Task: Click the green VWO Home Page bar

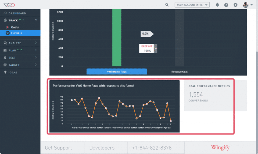Action: click(117, 38)
